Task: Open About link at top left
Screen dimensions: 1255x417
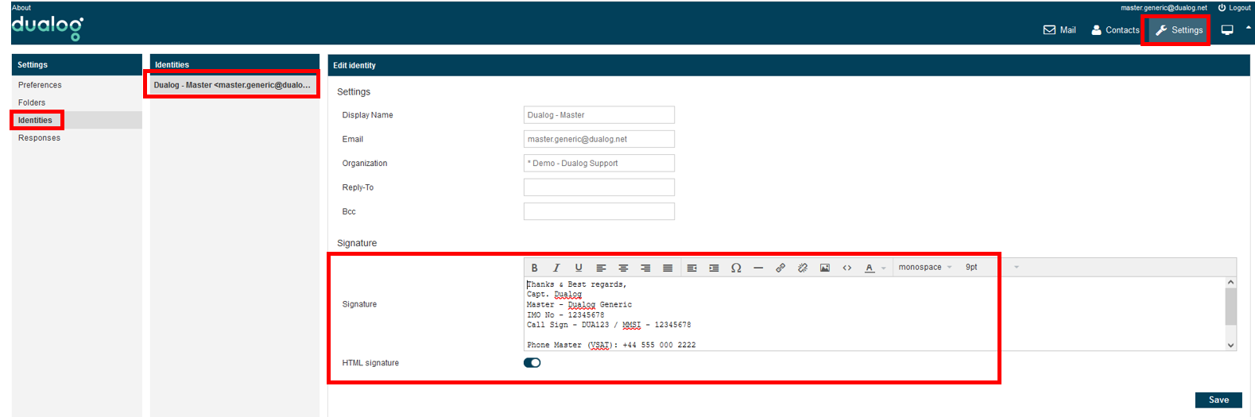Action: (x=21, y=8)
